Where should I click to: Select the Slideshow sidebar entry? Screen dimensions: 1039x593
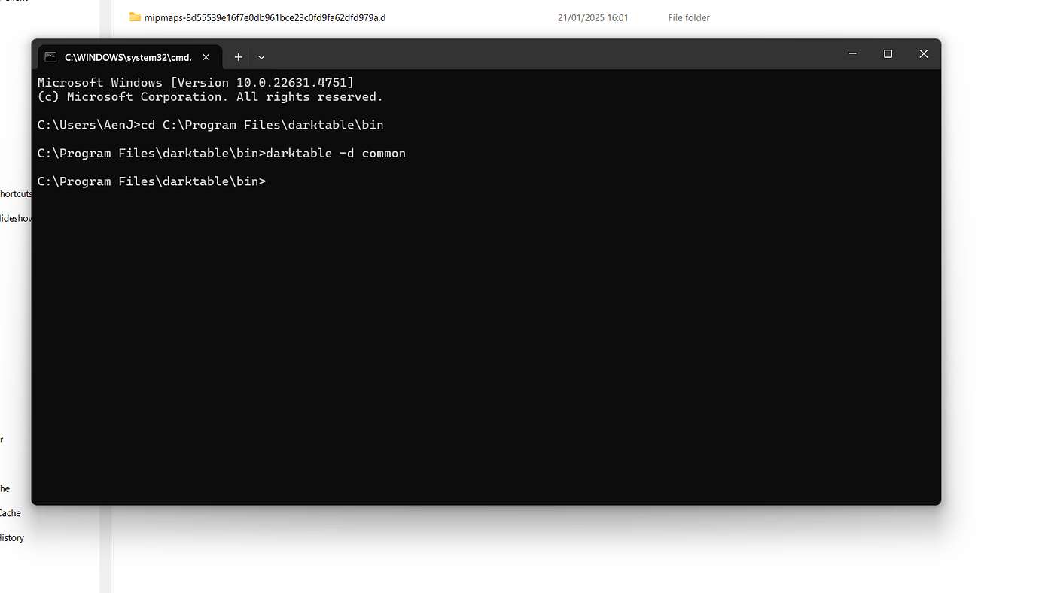click(x=16, y=218)
